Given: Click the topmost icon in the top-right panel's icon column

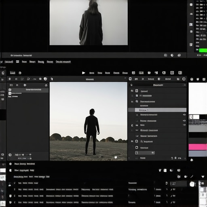Looking at the screenshot, I should (191, 5).
